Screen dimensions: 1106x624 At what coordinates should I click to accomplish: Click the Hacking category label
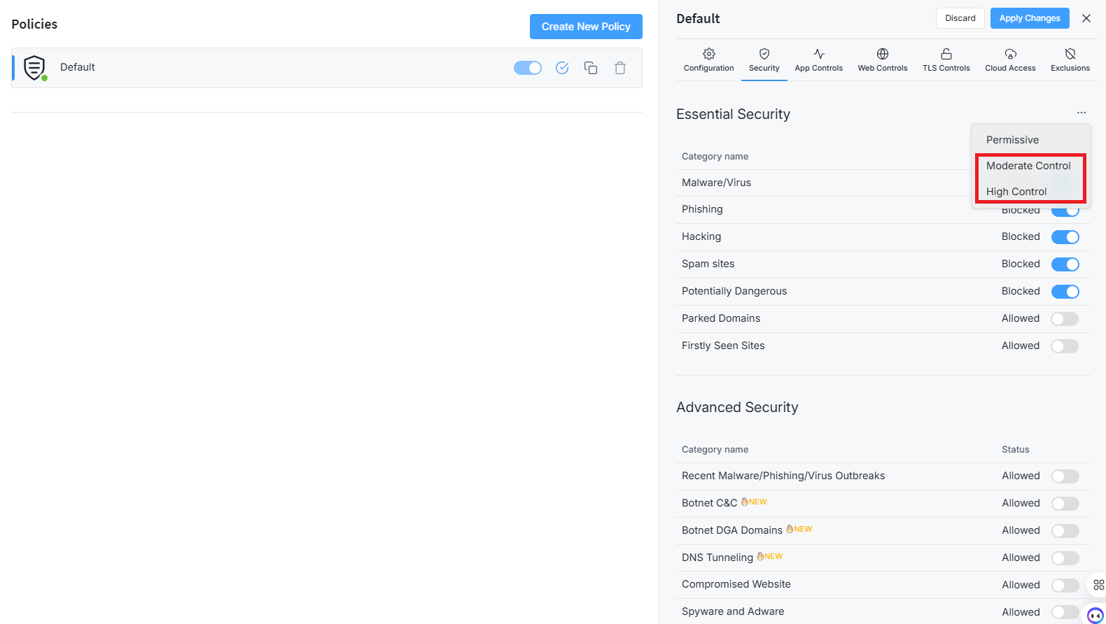tap(701, 236)
